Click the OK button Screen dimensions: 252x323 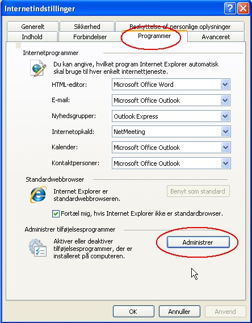tap(133, 312)
